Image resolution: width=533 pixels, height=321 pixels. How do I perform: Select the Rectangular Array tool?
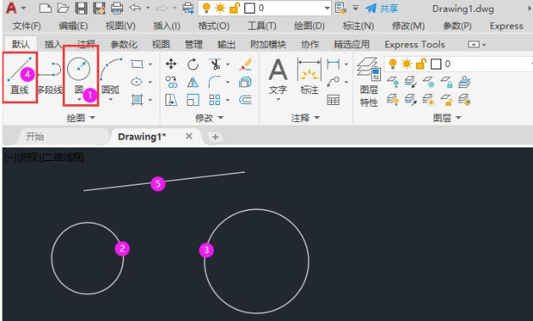click(x=215, y=100)
